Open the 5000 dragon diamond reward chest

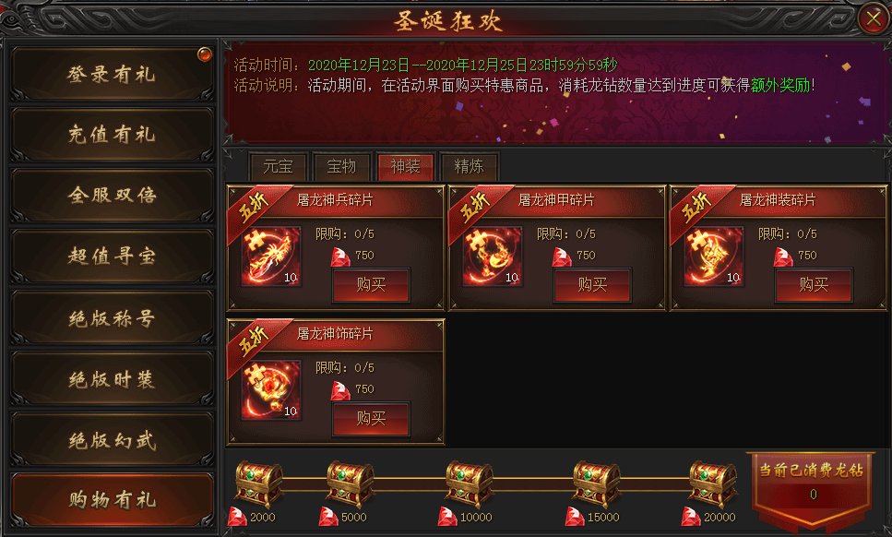tap(350, 483)
